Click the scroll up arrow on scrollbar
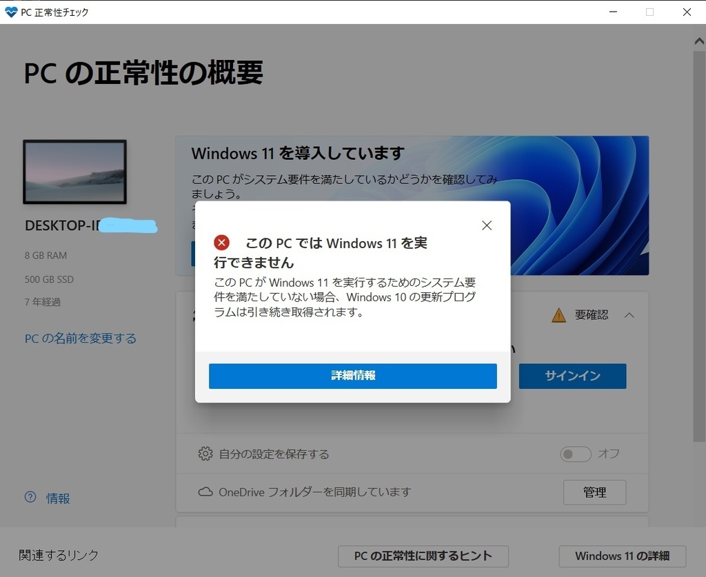This screenshot has width=706, height=577. click(x=699, y=41)
